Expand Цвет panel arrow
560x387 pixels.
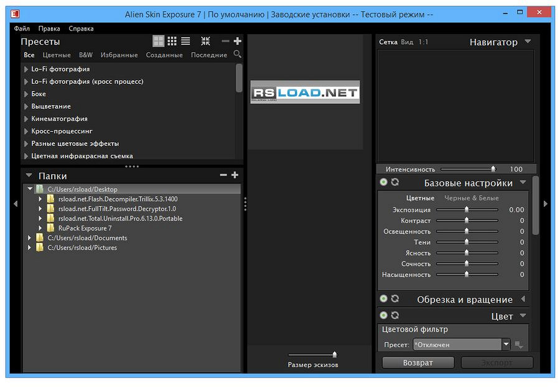[x=523, y=316]
